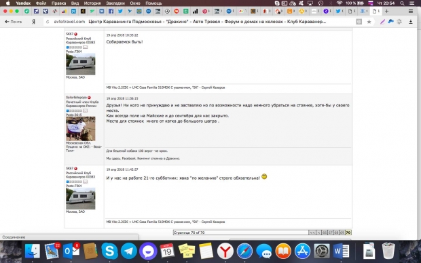
Task: Launch Telegram from the dock
Action: click(x=129, y=251)
